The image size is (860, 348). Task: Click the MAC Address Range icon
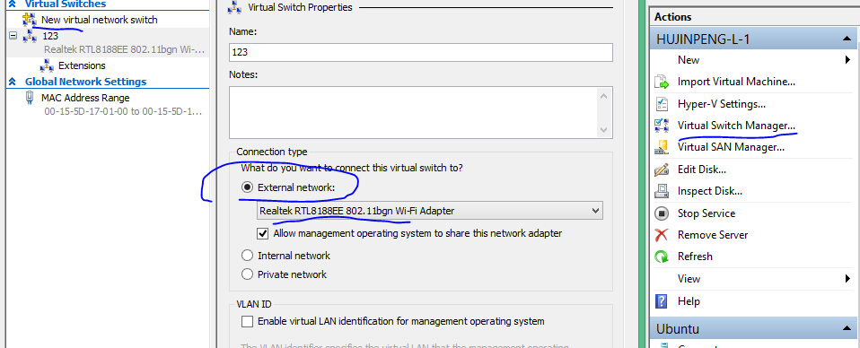pyautogui.click(x=29, y=98)
